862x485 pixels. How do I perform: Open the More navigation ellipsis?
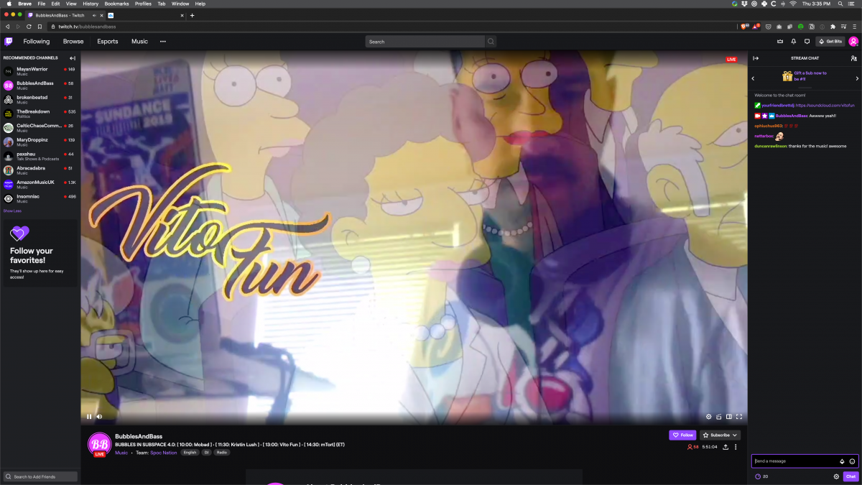pos(163,41)
